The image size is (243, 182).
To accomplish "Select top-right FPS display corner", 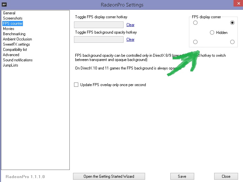I will point(232,23).
